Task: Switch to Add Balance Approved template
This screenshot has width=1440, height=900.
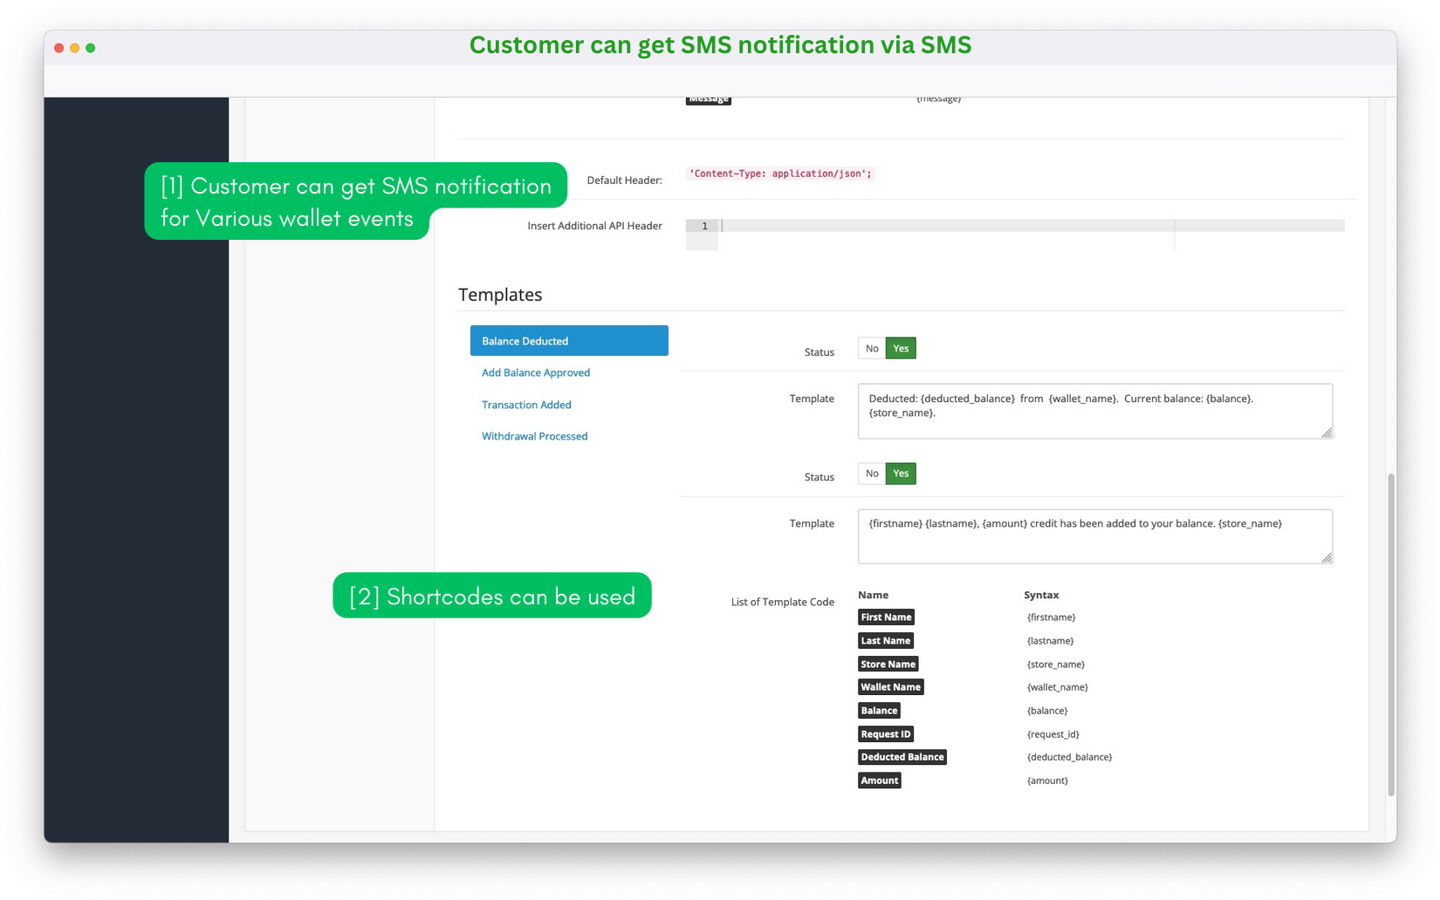Action: tap(535, 372)
